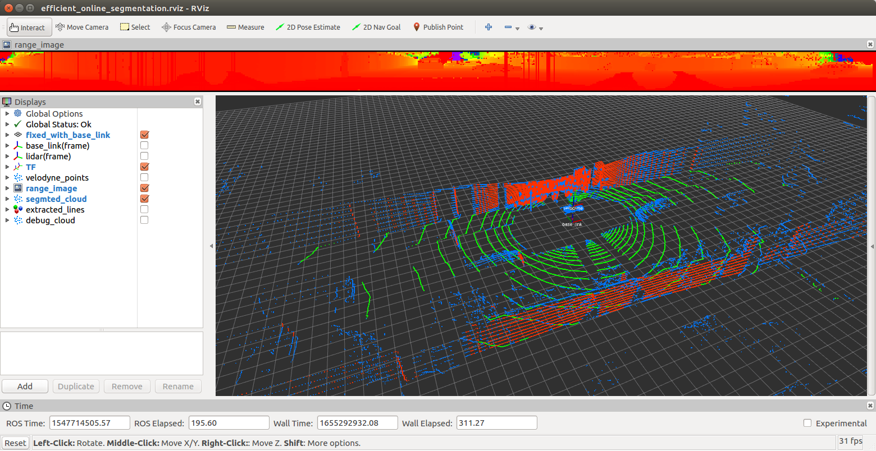876x451 pixels.
Task: Click the ROS Elapsed field
Action: tap(229, 423)
